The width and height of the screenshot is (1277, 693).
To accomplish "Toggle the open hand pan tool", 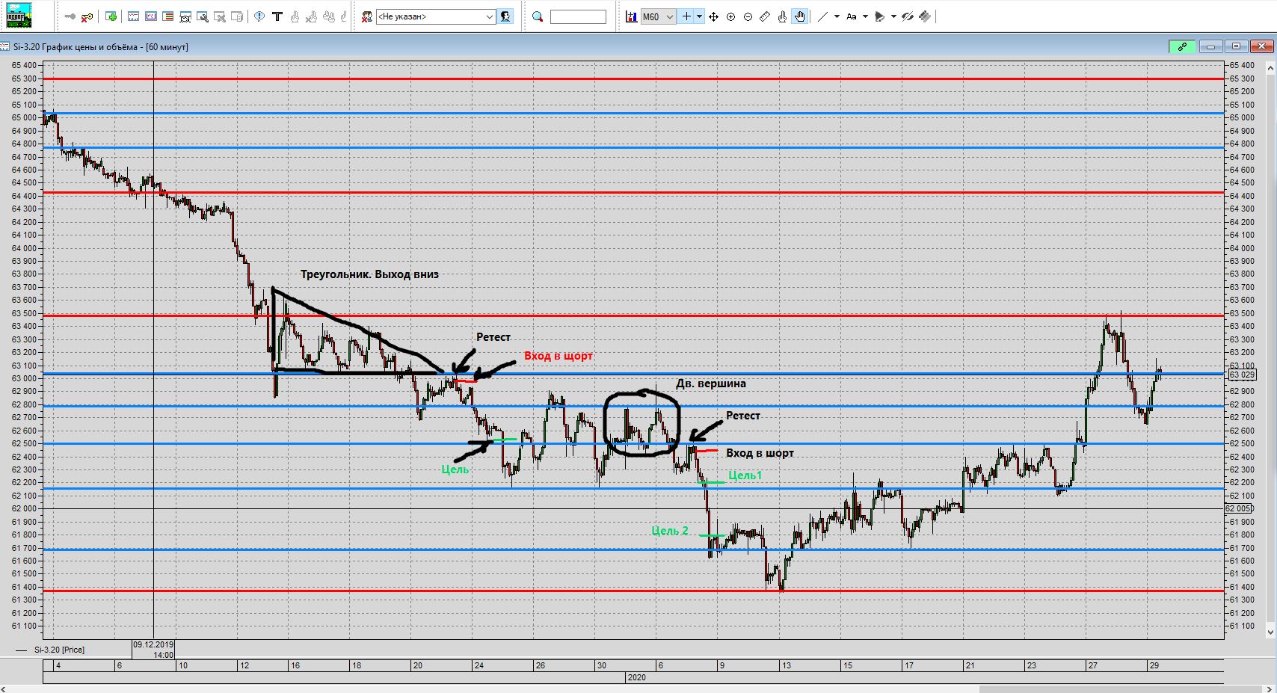I will click(800, 16).
